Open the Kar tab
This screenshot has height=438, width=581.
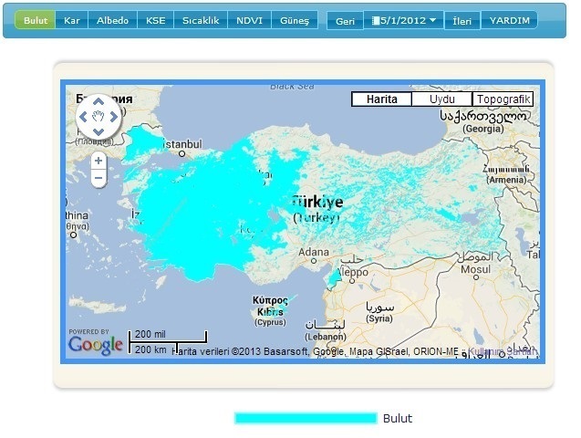tap(72, 20)
